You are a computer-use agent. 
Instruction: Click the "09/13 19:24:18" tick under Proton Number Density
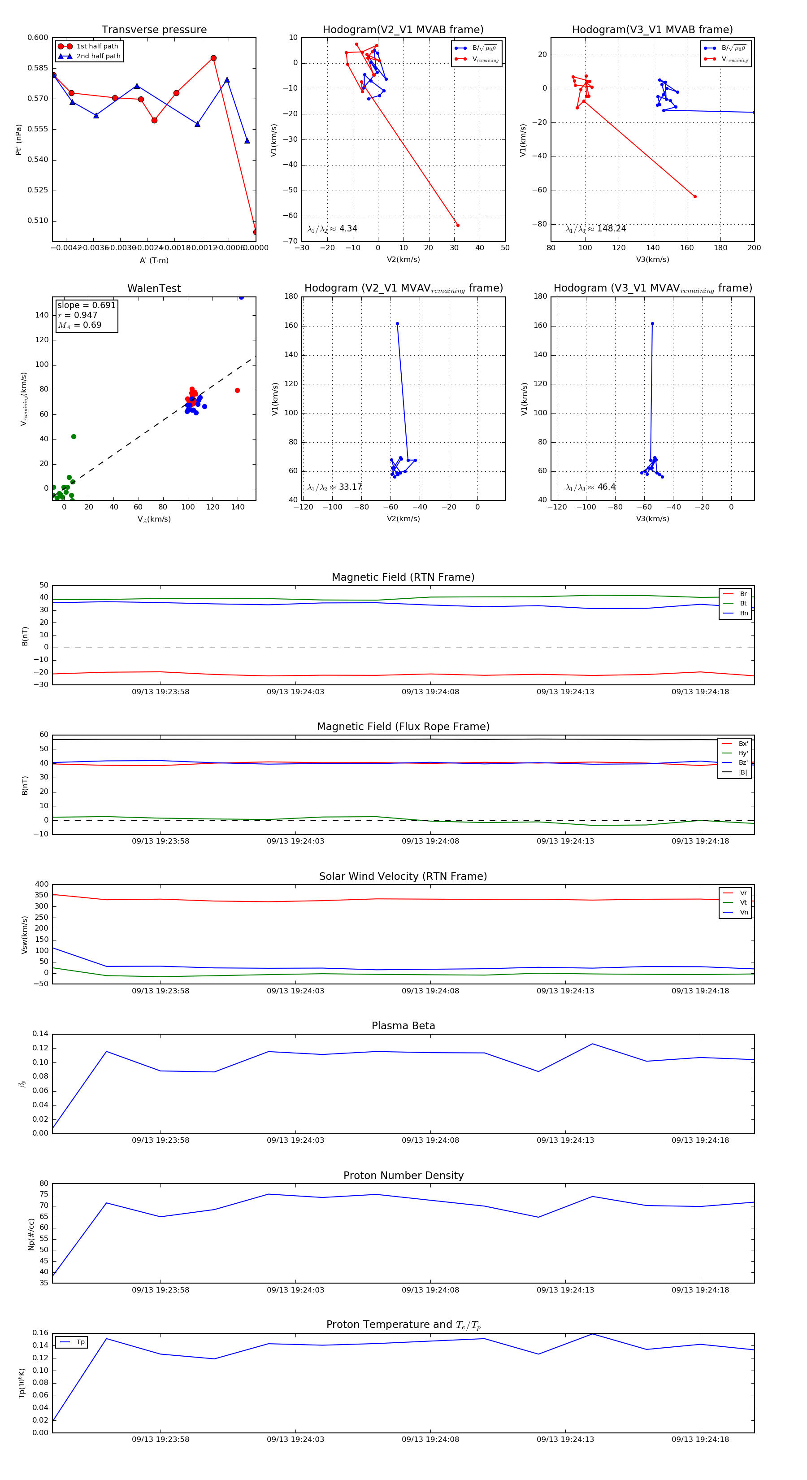[x=700, y=1290]
